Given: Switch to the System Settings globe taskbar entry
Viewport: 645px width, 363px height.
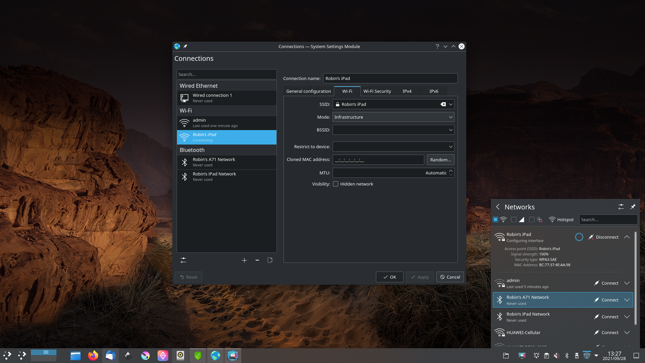Looking at the screenshot, I should point(215,355).
